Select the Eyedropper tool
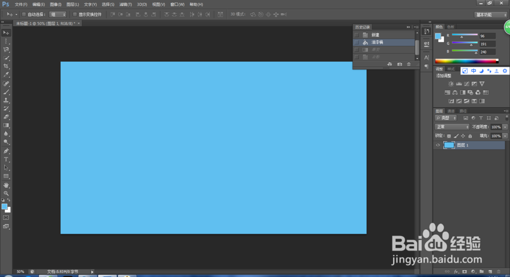Screen dimensions: 510x277 point(6,74)
